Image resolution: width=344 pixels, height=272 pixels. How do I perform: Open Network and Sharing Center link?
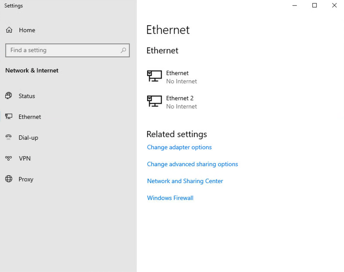pyautogui.click(x=185, y=181)
